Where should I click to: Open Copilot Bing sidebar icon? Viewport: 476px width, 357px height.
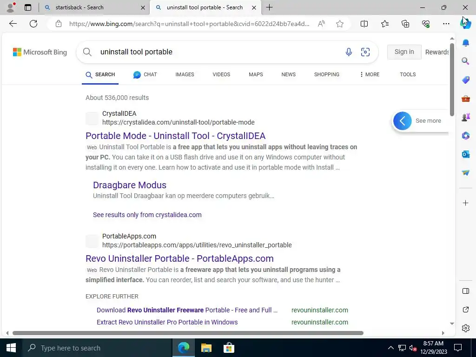coord(465,24)
